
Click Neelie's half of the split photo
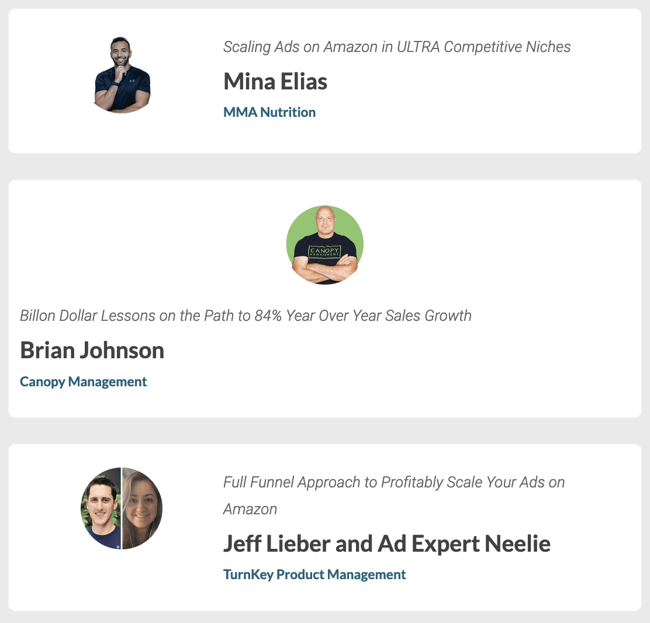(142, 508)
